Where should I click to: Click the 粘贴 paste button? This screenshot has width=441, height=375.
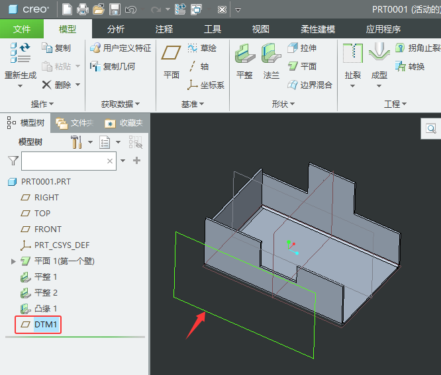point(56,67)
